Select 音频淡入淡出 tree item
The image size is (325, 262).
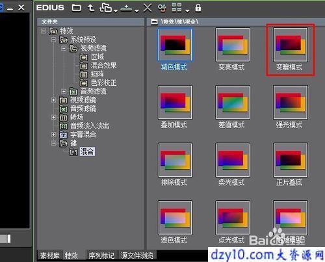[90, 126]
